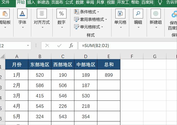Click the formula bar options dots handle
This screenshot has height=125, width=177.
click(x=36, y=46)
